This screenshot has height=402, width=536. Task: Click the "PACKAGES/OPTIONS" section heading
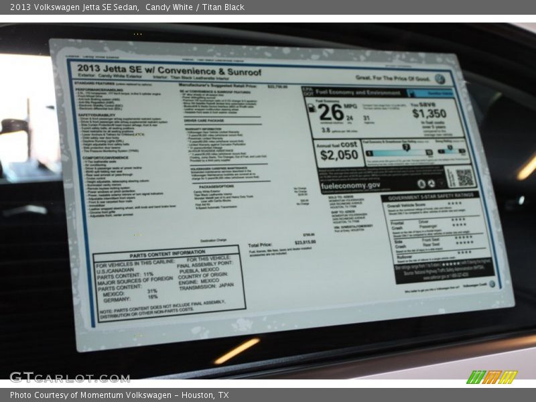click(x=216, y=187)
